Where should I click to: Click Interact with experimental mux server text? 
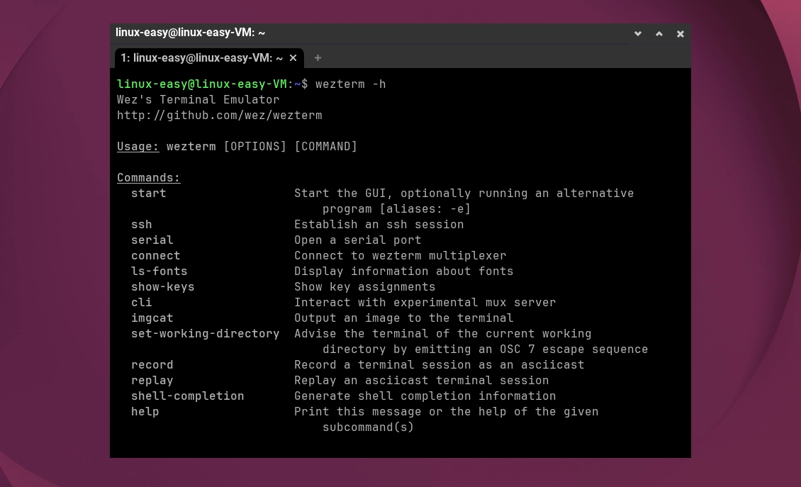point(425,303)
